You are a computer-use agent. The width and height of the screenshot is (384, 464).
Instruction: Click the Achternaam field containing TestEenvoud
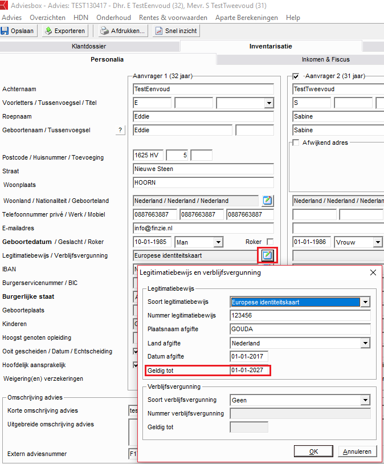coord(203,89)
